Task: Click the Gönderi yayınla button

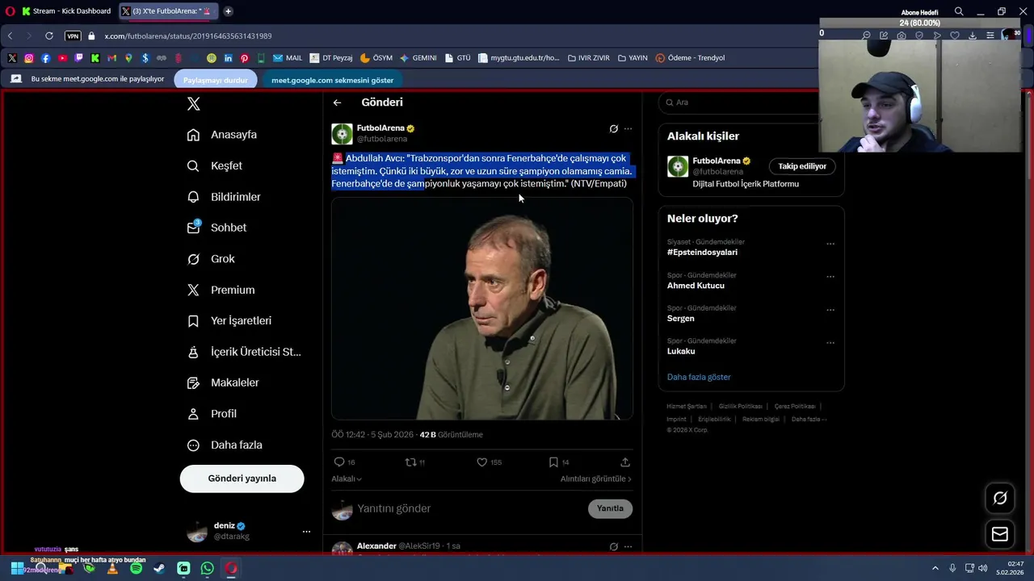Action: coord(242,479)
